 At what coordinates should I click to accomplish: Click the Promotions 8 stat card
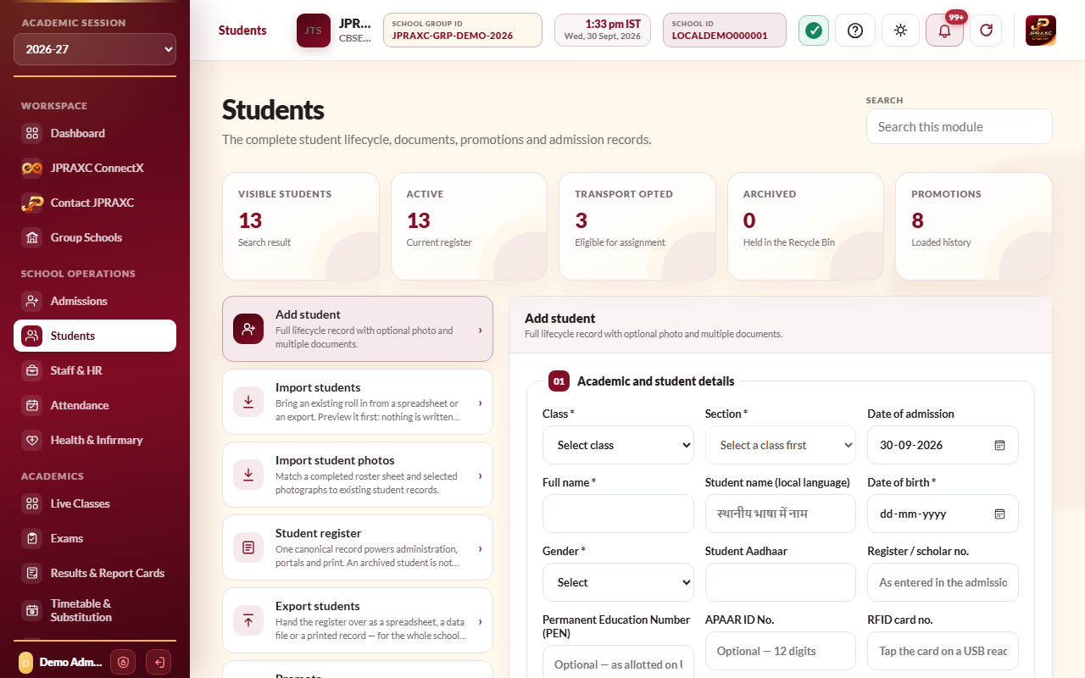pos(974,226)
